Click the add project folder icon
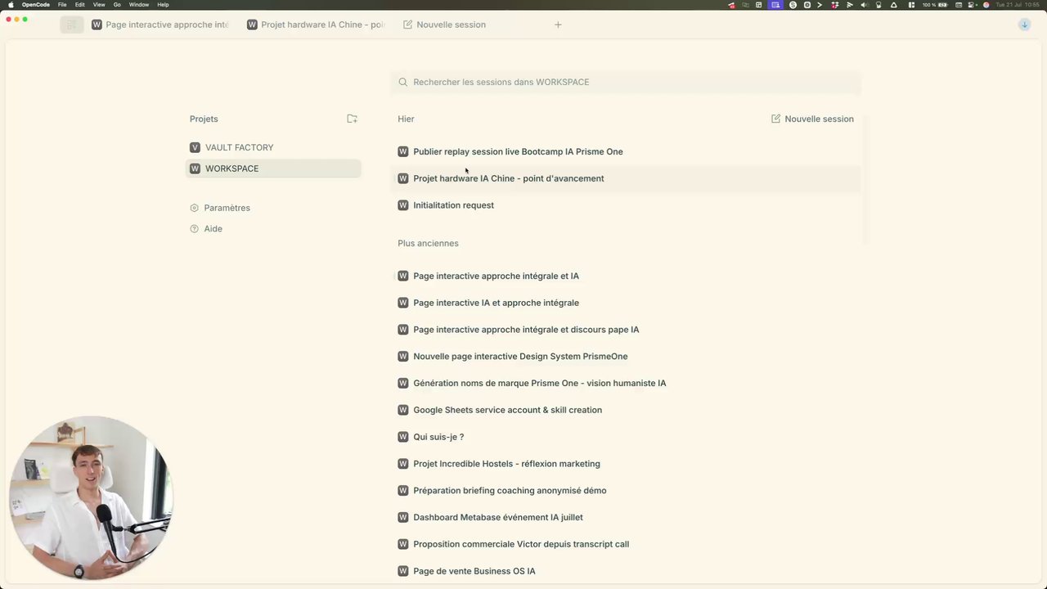The width and height of the screenshot is (1047, 589). (352, 119)
